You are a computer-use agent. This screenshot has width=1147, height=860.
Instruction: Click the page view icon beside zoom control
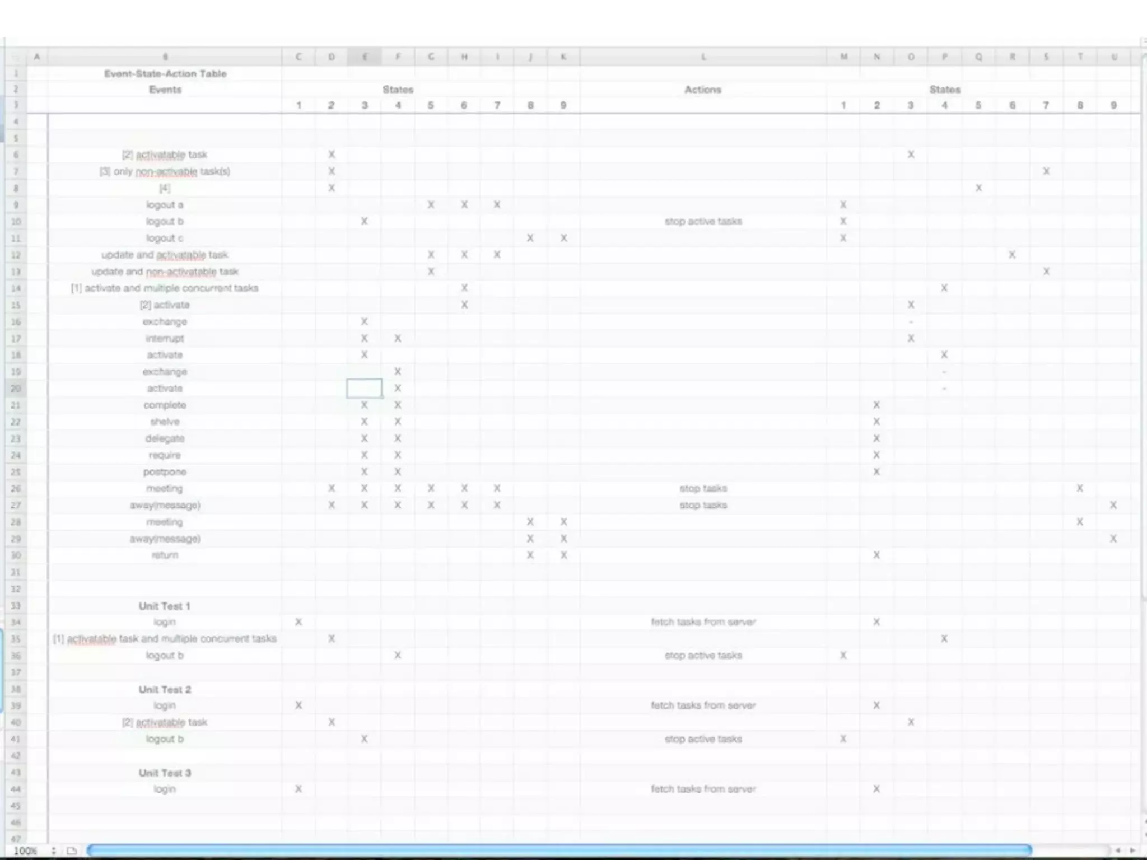[72, 850]
